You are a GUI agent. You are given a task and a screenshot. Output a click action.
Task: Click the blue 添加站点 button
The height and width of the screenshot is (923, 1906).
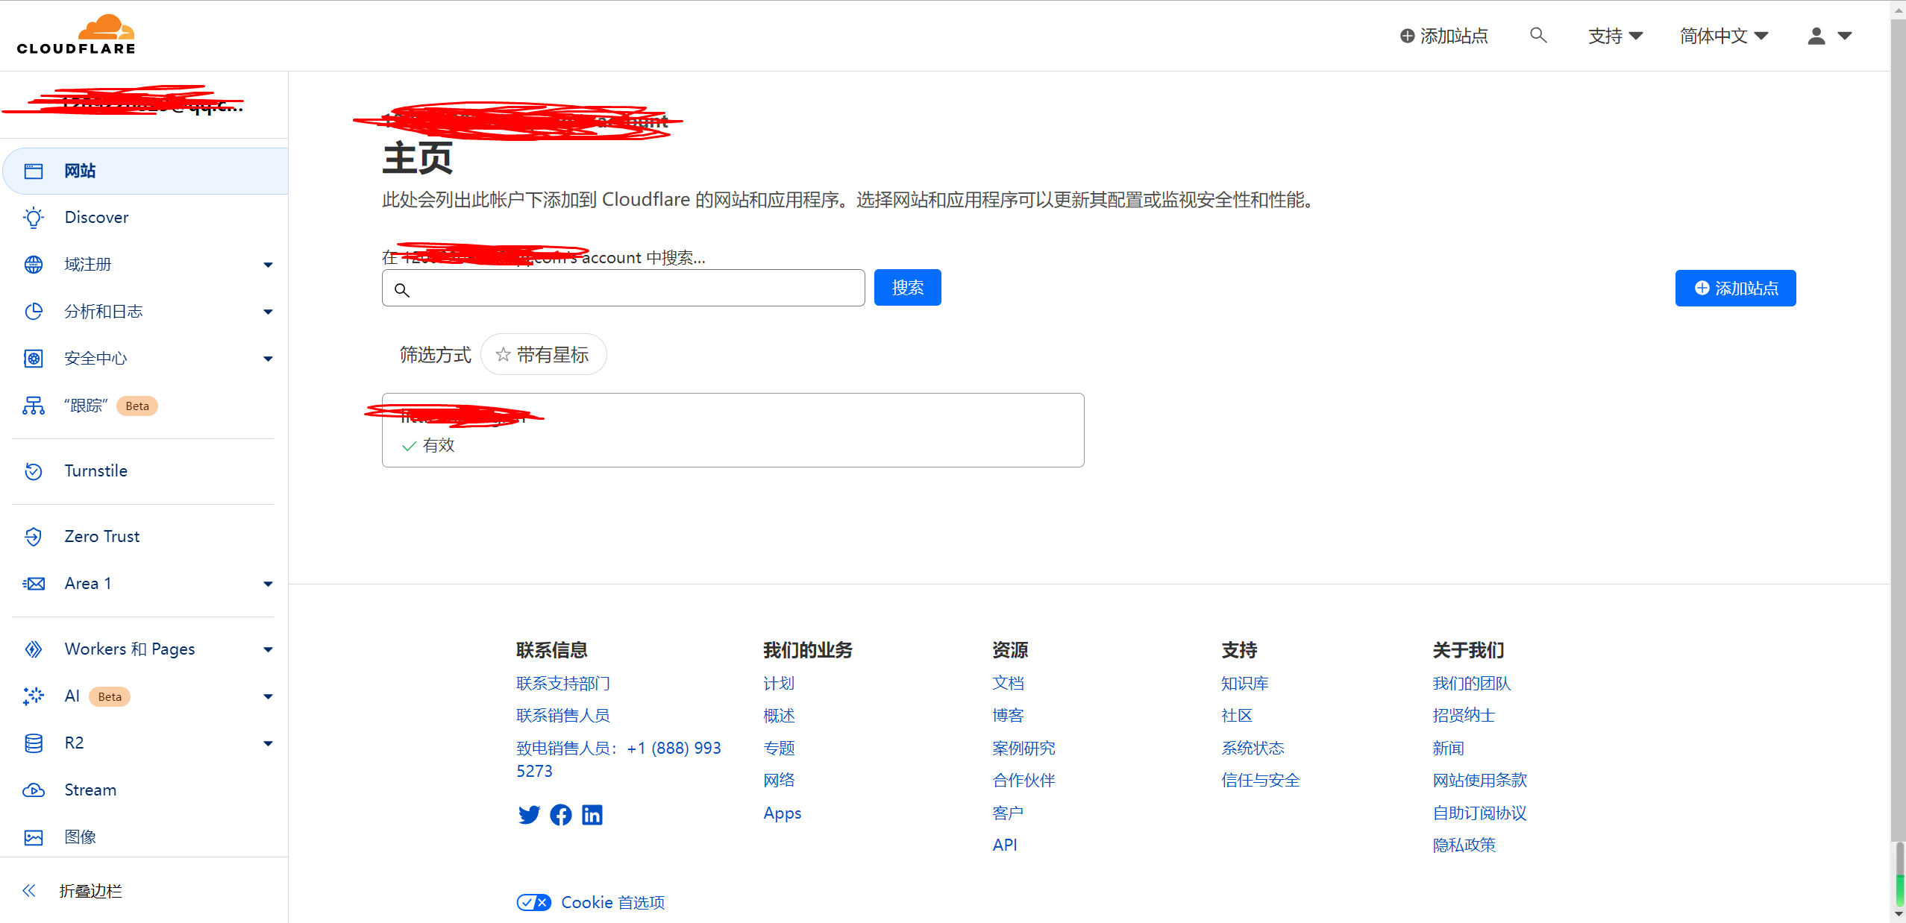point(1735,289)
